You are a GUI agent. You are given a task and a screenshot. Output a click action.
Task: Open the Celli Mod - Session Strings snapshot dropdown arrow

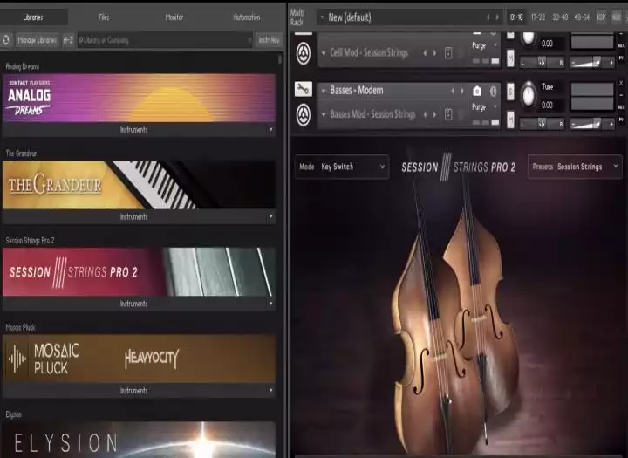[x=324, y=53]
